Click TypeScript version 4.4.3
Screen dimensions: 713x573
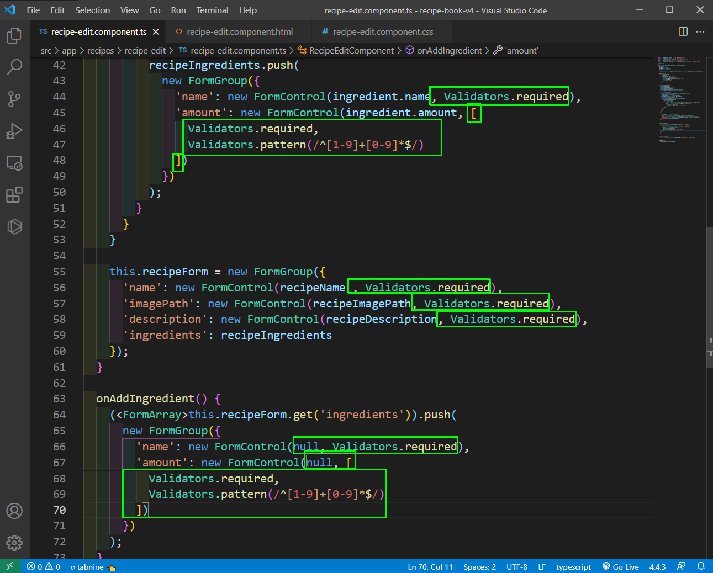tap(657, 566)
